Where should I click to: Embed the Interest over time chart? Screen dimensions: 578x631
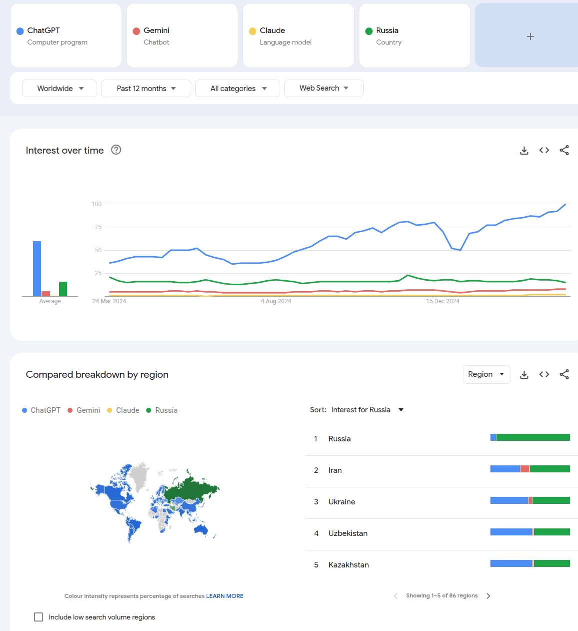(x=544, y=151)
